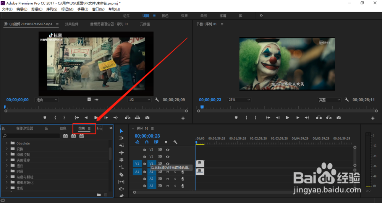
Task: Mark In point in Source monitor
Action: point(55,118)
